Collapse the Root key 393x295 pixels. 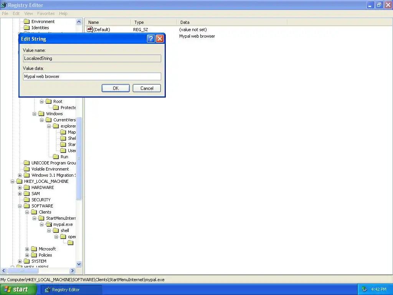click(41, 101)
